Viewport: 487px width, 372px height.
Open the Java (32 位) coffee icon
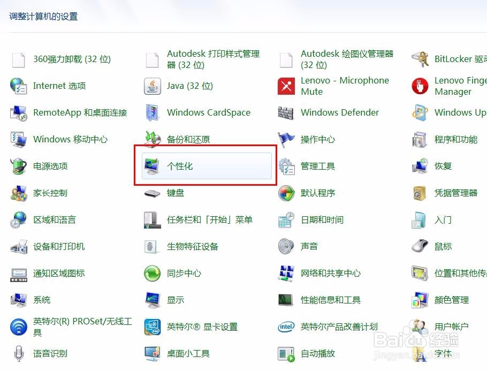point(152,86)
